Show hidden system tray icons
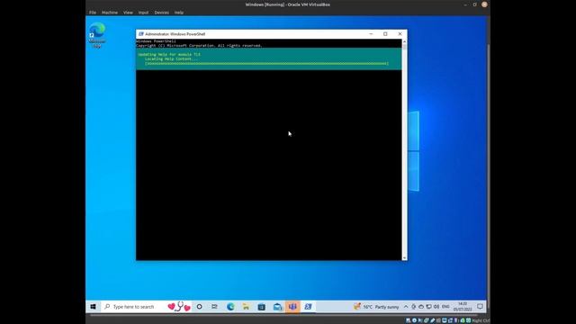Viewport: 576px width, 324px height. 406,306
